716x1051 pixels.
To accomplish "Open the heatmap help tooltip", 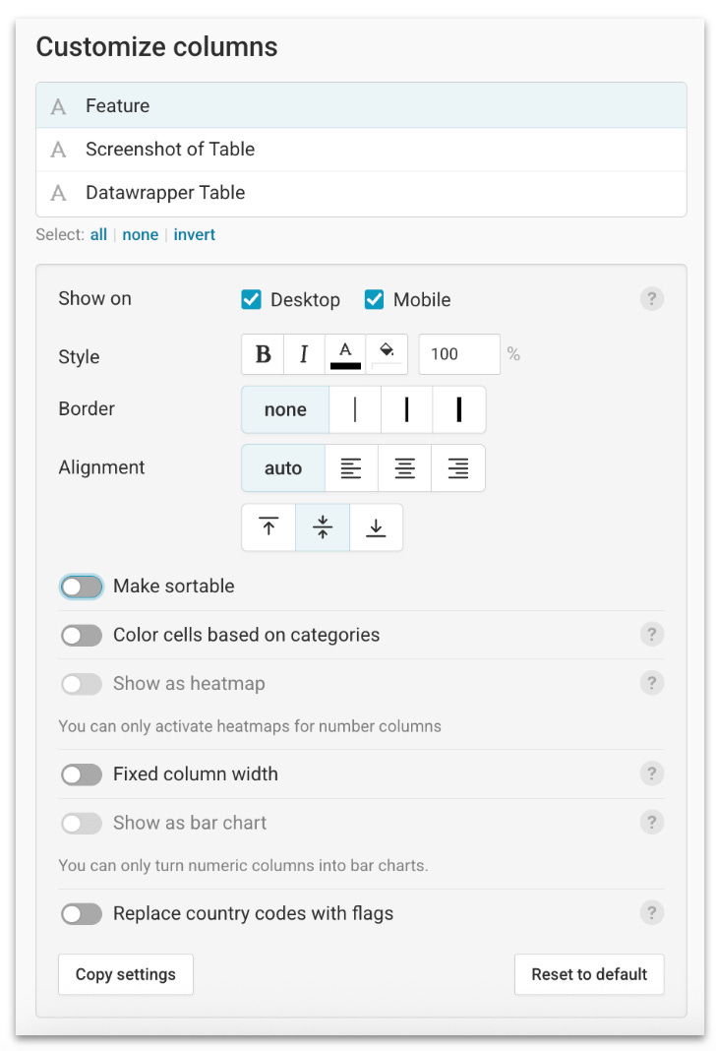I will click(x=651, y=683).
